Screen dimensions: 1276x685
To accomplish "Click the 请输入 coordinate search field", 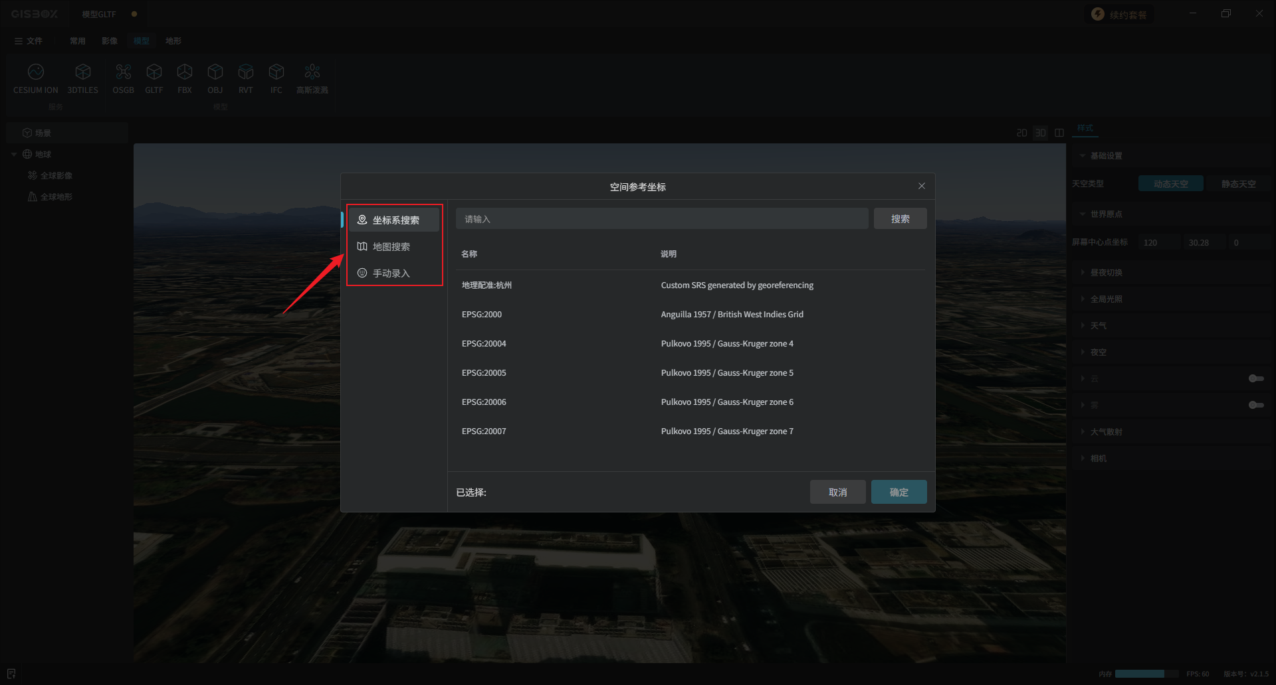I will coord(661,219).
